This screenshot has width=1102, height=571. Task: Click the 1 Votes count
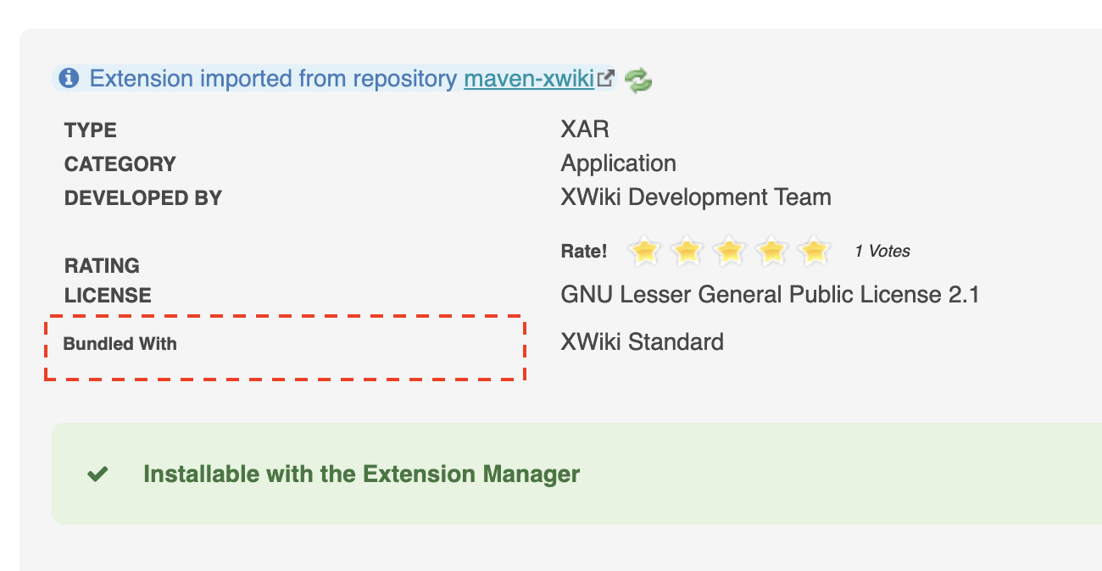pos(882,251)
